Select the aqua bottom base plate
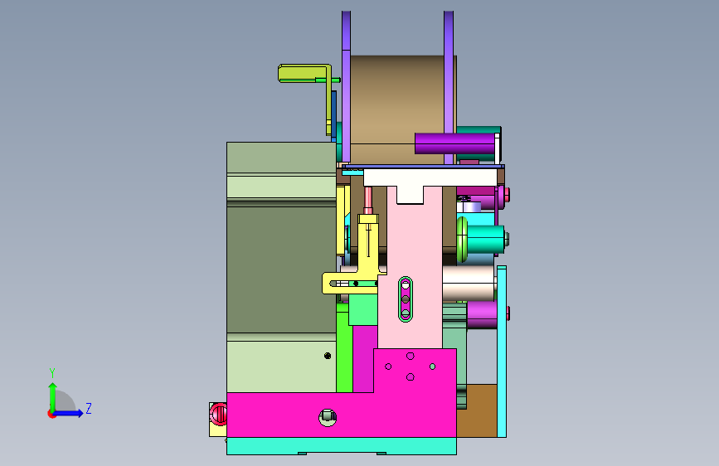The width and height of the screenshot is (719, 466). (342, 446)
